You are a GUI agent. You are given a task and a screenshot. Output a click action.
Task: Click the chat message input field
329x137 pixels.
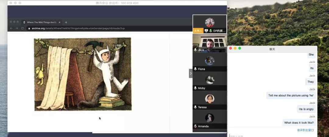click(272, 135)
